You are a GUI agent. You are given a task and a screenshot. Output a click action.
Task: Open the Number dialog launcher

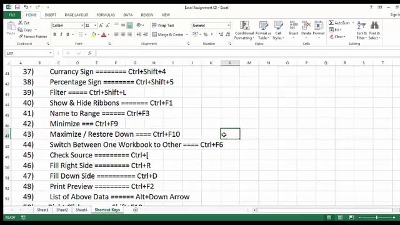point(230,44)
